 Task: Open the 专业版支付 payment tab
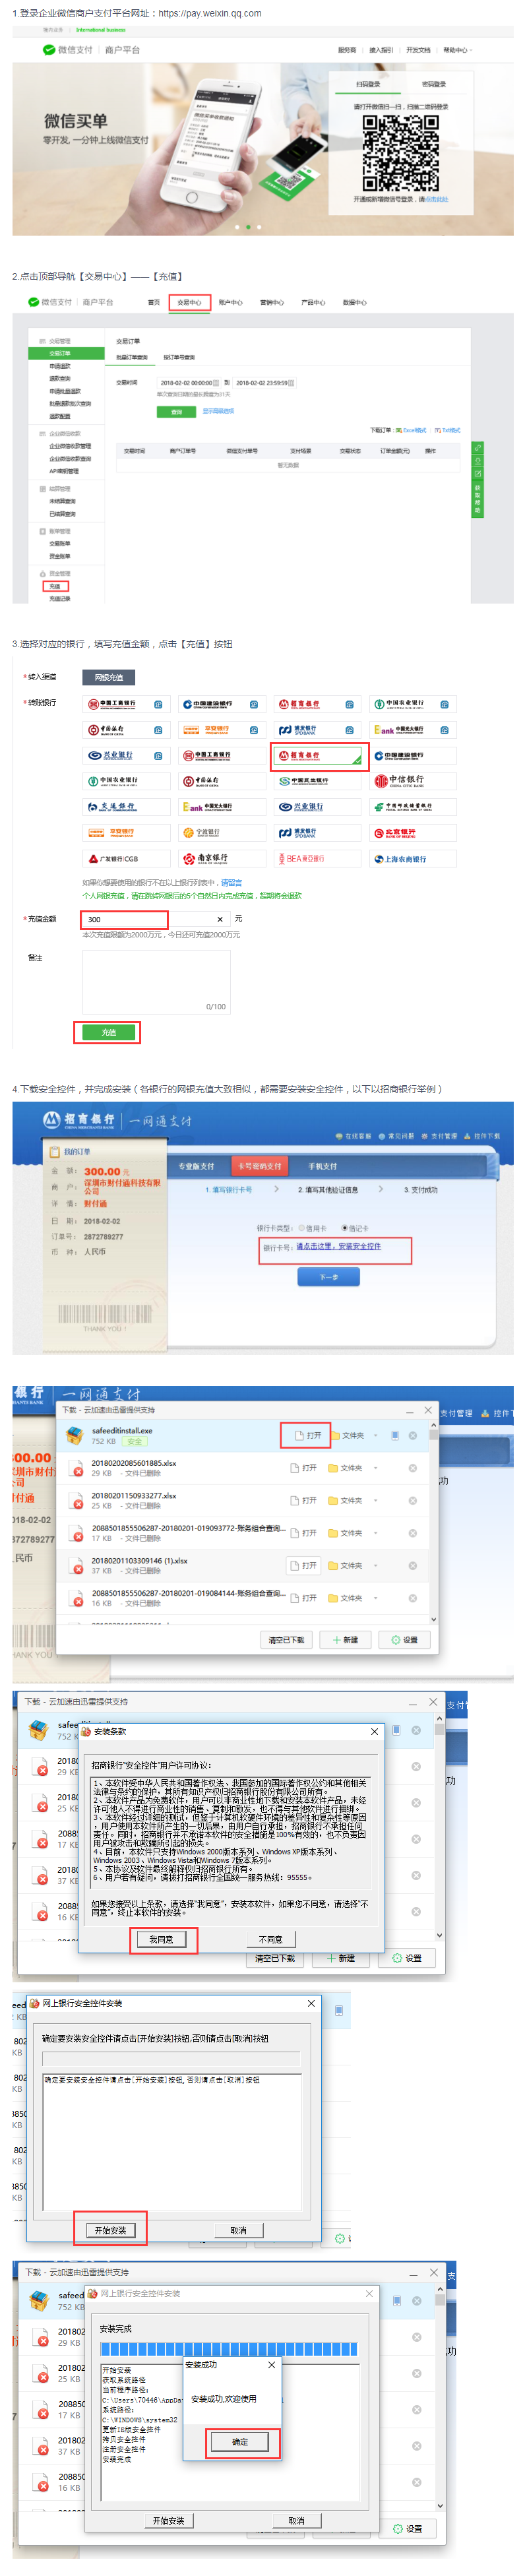[196, 1166]
